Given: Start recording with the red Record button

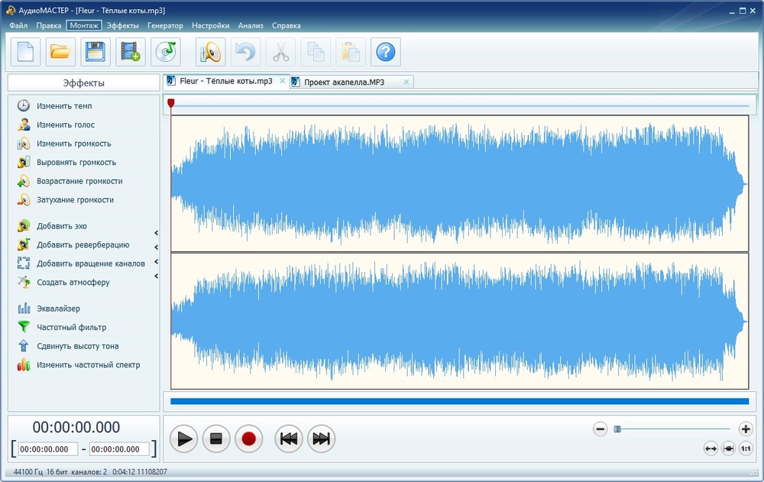Looking at the screenshot, I should 248,438.
